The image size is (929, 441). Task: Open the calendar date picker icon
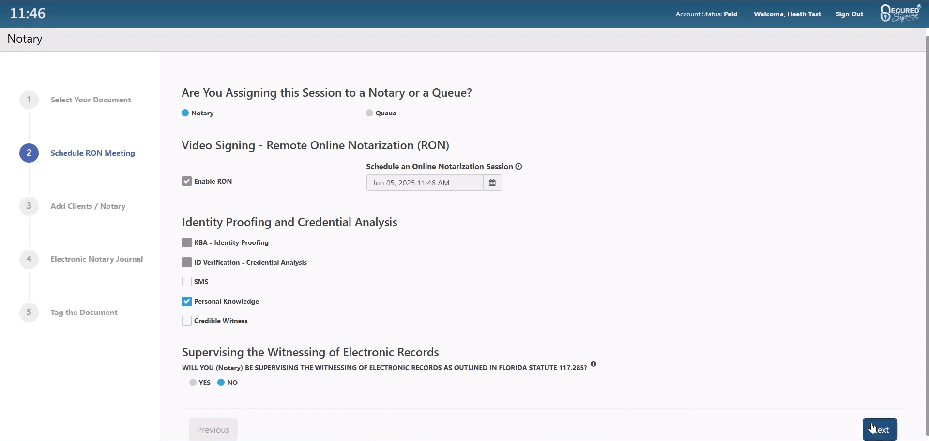[x=492, y=183]
